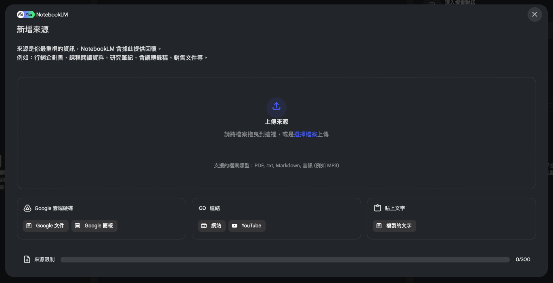Click the Google 雲端硬碟 drive icon

point(27,208)
